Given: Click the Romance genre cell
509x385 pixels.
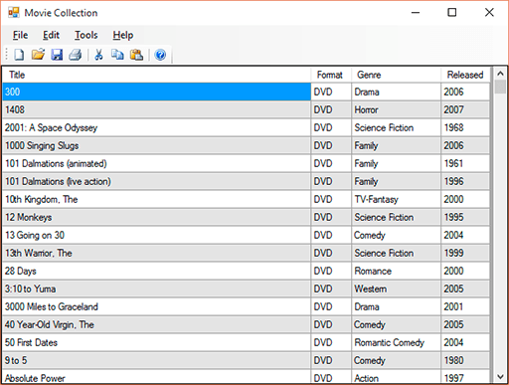Looking at the screenshot, I should (396, 271).
